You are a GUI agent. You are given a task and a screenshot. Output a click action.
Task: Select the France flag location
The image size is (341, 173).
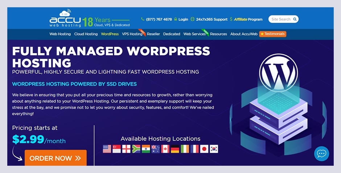tap(194, 149)
